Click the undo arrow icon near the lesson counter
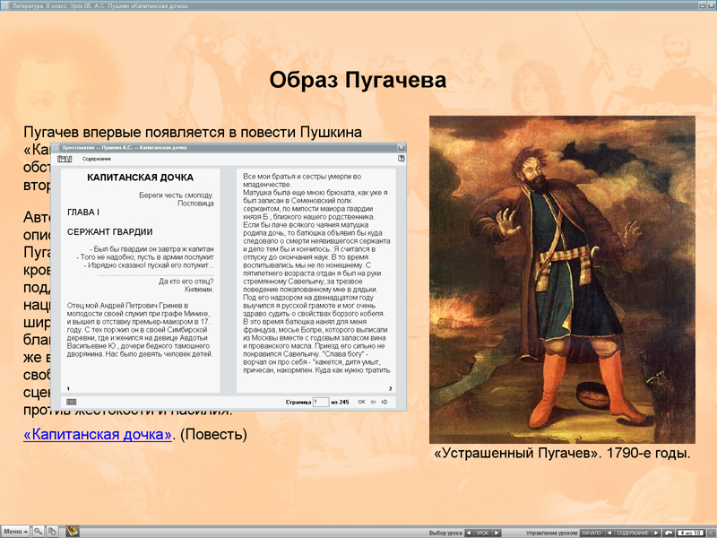Viewport: 717px width, 538px height. click(x=669, y=530)
